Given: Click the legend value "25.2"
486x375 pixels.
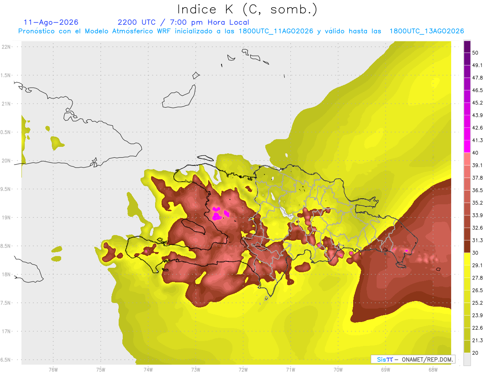Looking at the screenshot, I should coord(477,303).
